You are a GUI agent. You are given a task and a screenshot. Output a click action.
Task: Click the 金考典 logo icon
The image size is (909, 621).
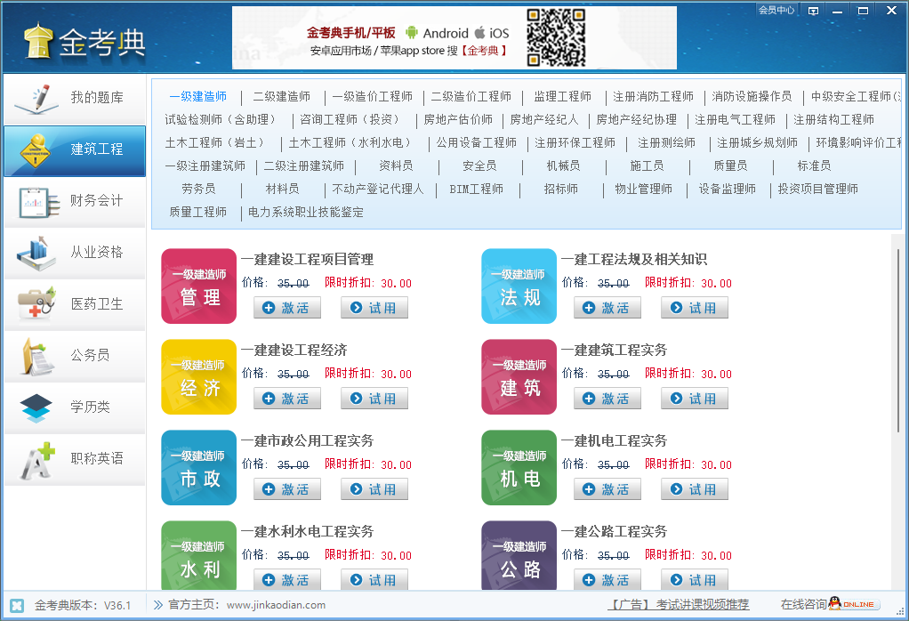[38, 41]
